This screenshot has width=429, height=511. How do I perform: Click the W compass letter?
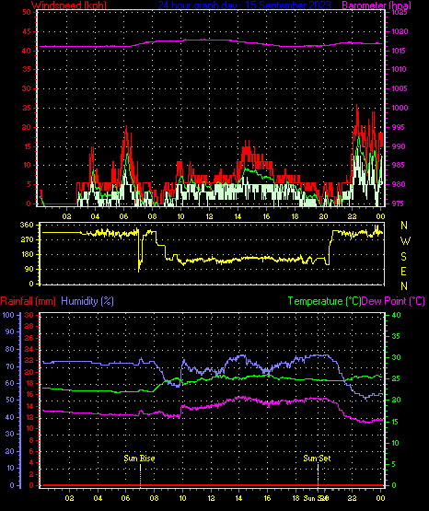pyautogui.click(x=405, y=241)
